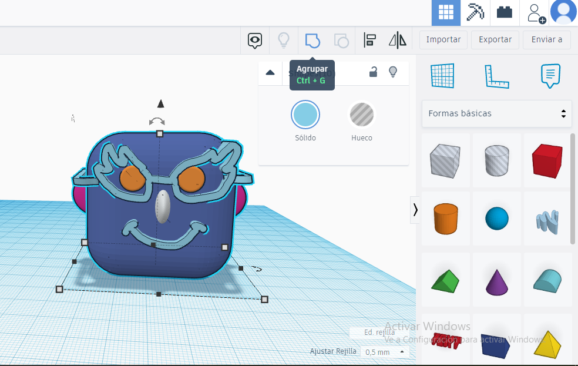Select the Hueco hole swatch
This screenshot has width=578, height=366.
click(362, 115)
